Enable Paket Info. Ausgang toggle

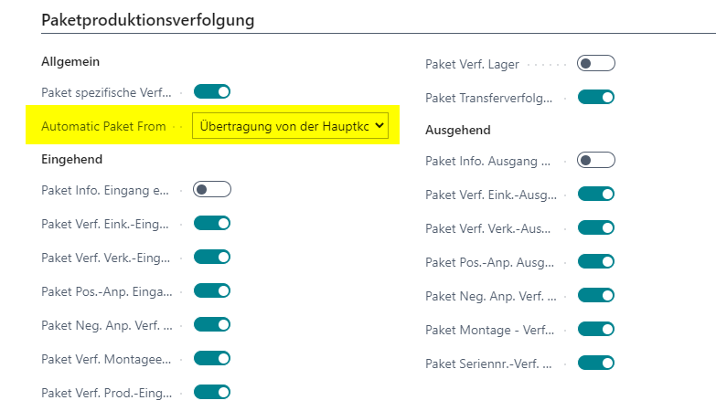coord(596,160)
